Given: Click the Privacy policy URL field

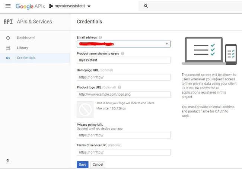Looking at the screenshot, I should (124, 135).
